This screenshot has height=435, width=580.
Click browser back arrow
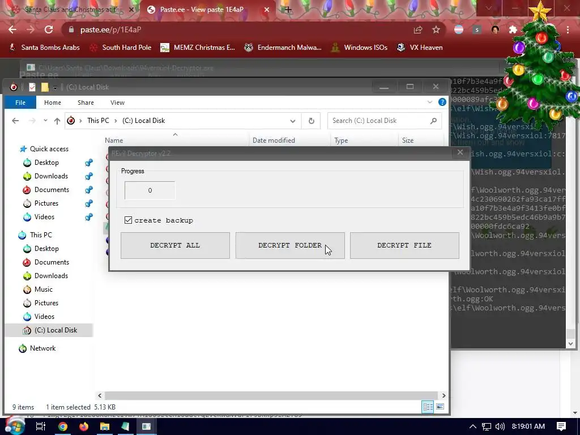[12, 29]
